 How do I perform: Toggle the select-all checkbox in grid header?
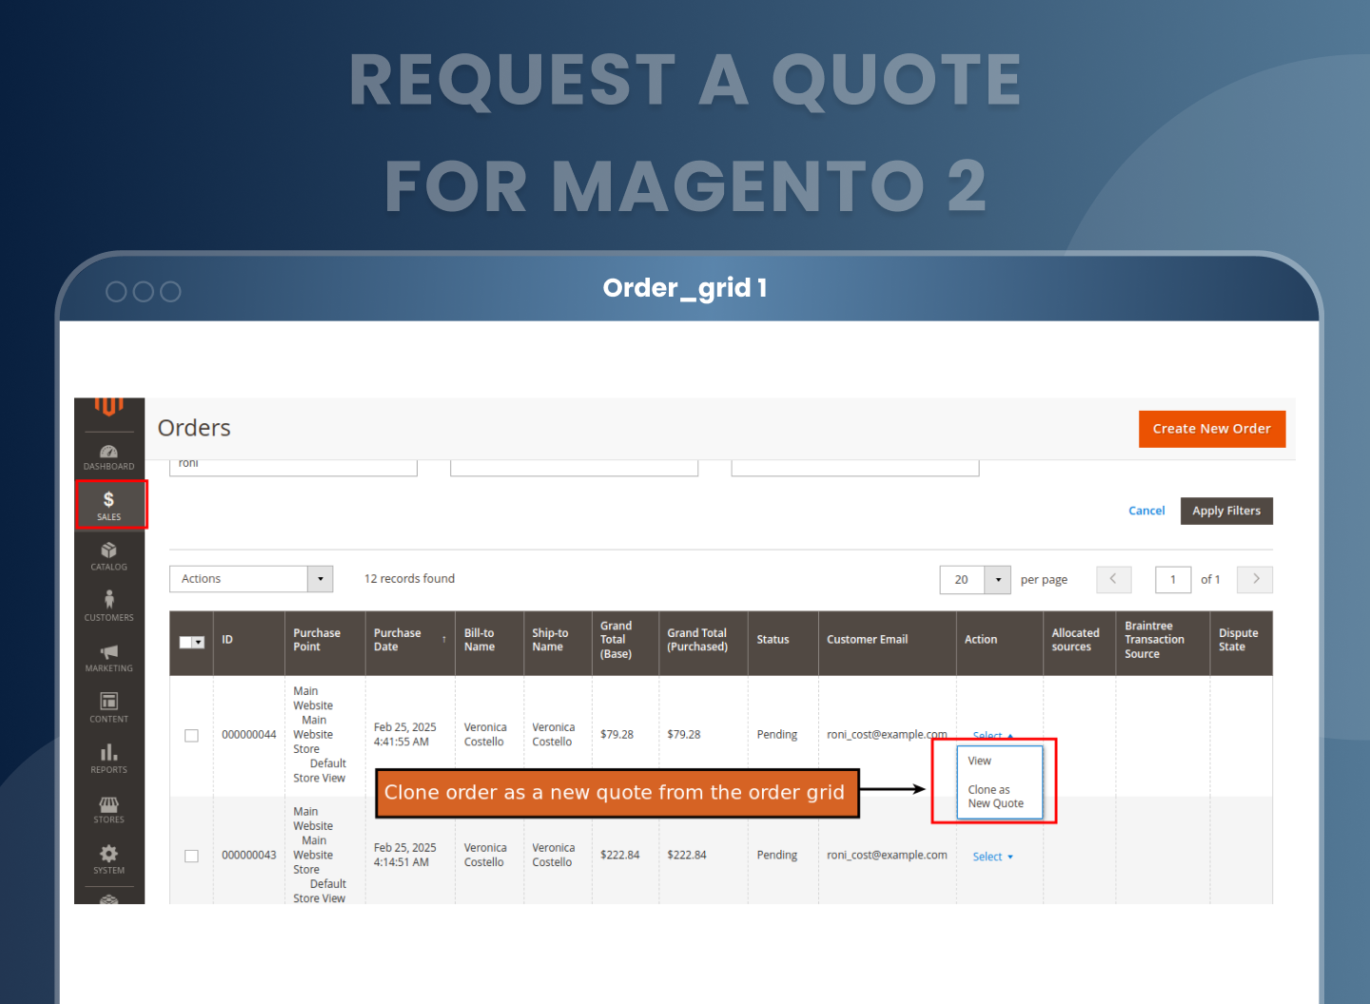click(187, 642)
